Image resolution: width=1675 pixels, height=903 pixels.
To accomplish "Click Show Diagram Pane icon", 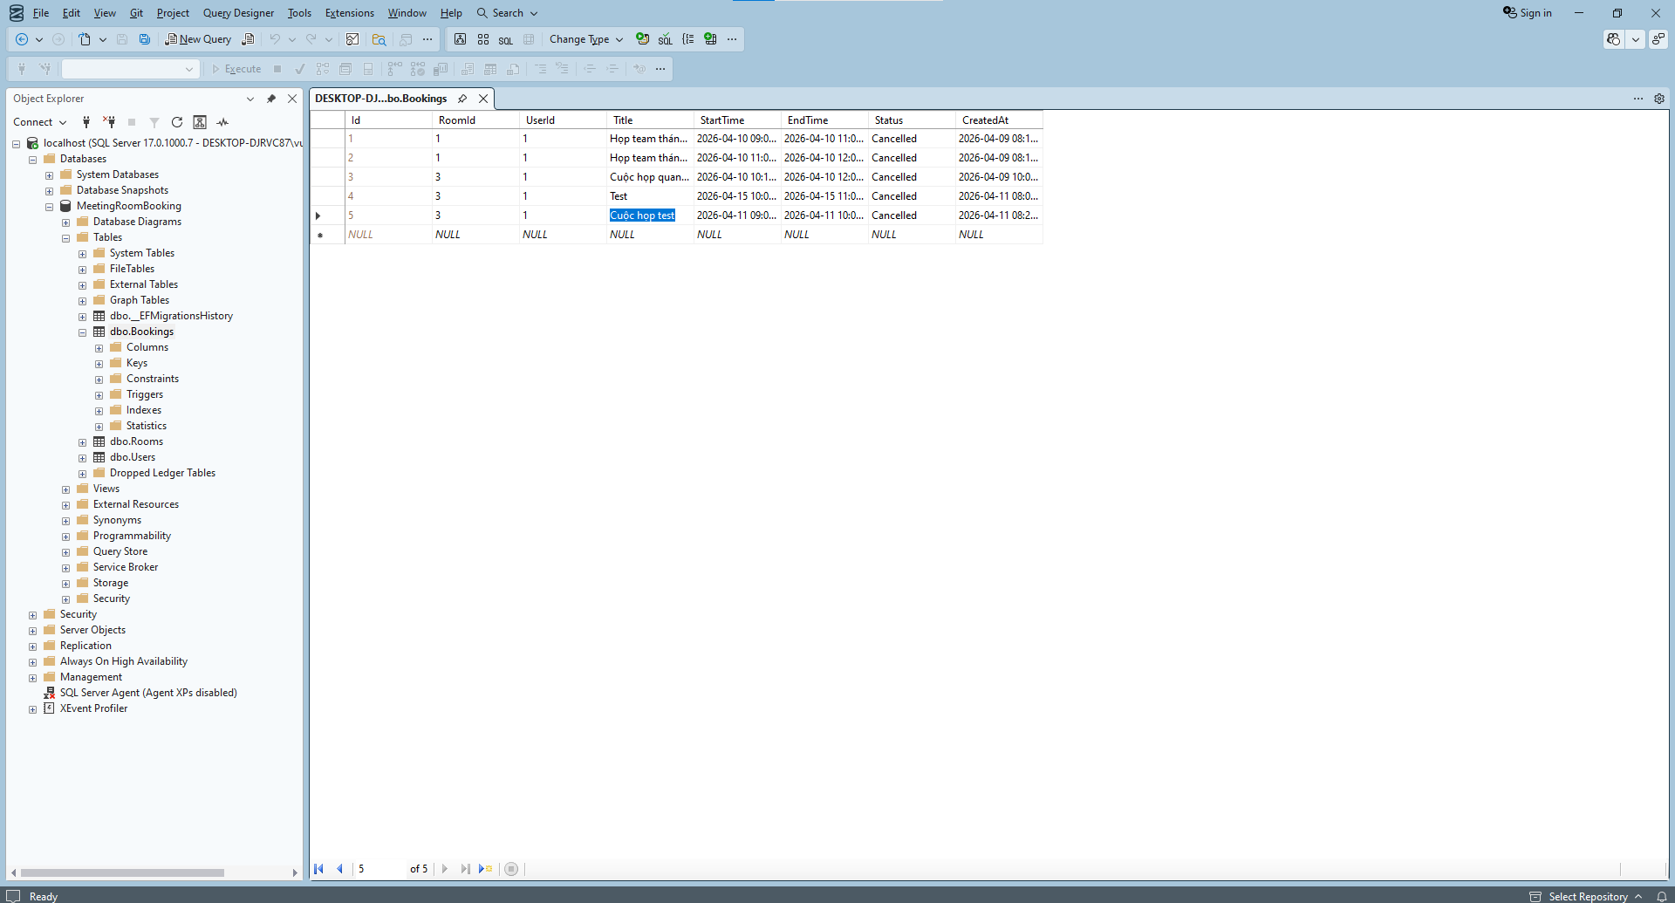I will coord(460,39).
